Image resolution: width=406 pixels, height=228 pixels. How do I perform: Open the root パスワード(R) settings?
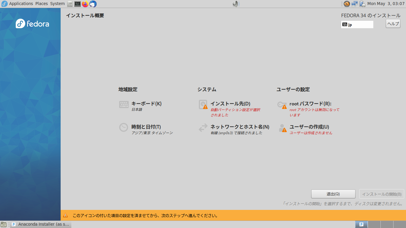(x=310, y=104)
